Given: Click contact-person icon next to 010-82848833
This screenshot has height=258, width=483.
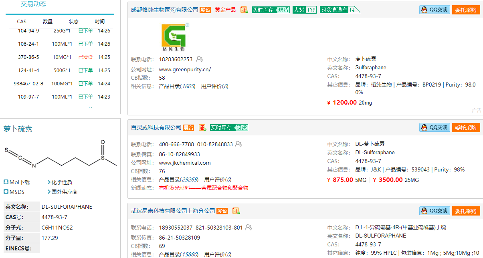Looking at the screenshot, I should click(x=238, y=144).
